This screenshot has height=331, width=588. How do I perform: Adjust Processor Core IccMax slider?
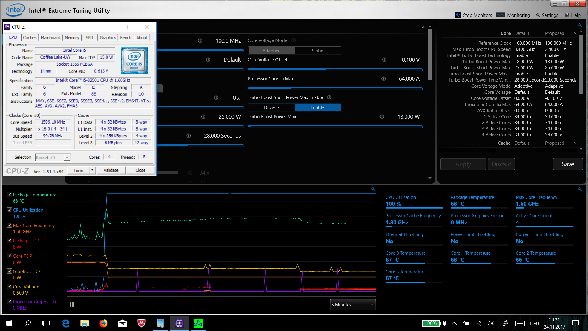[x=335, y=89]
